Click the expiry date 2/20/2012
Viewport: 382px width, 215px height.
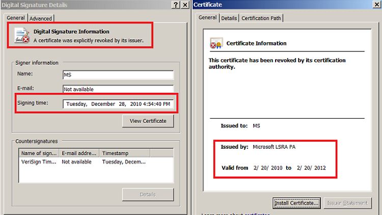[311, 168]
